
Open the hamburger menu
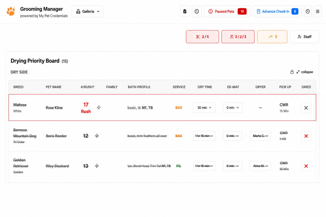pos(318,11)
